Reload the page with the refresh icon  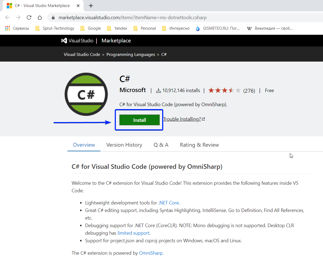coord(29,17)
